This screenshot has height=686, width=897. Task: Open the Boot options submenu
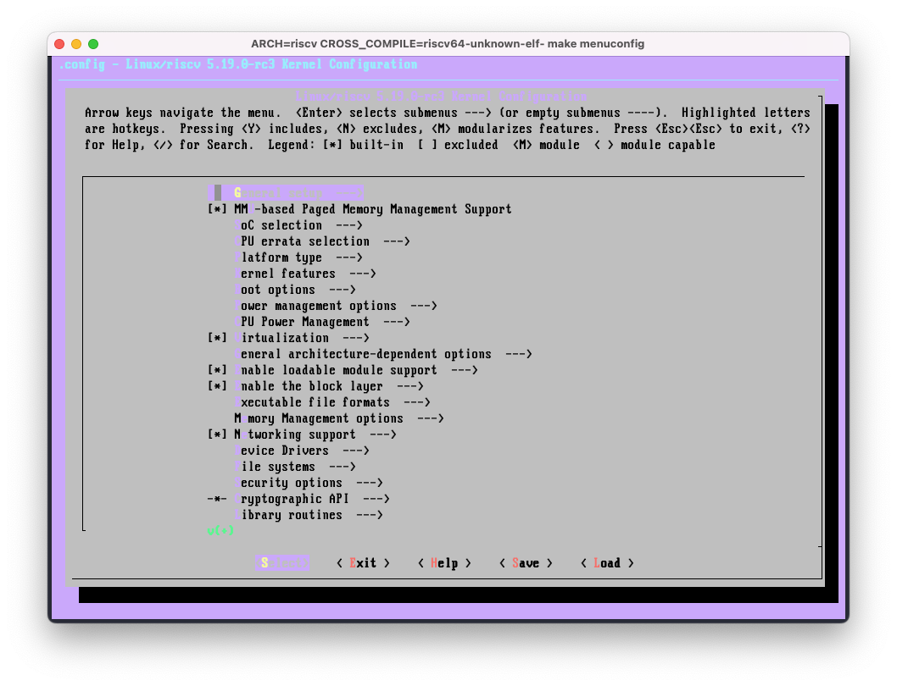click(x=294, y=290)
